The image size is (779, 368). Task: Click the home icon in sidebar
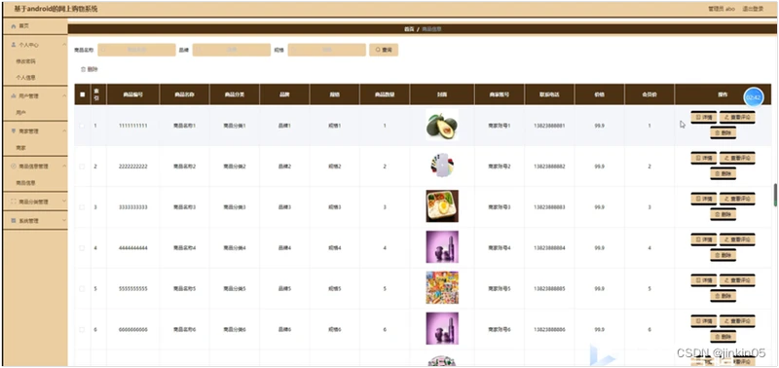[x=14, y=26]
